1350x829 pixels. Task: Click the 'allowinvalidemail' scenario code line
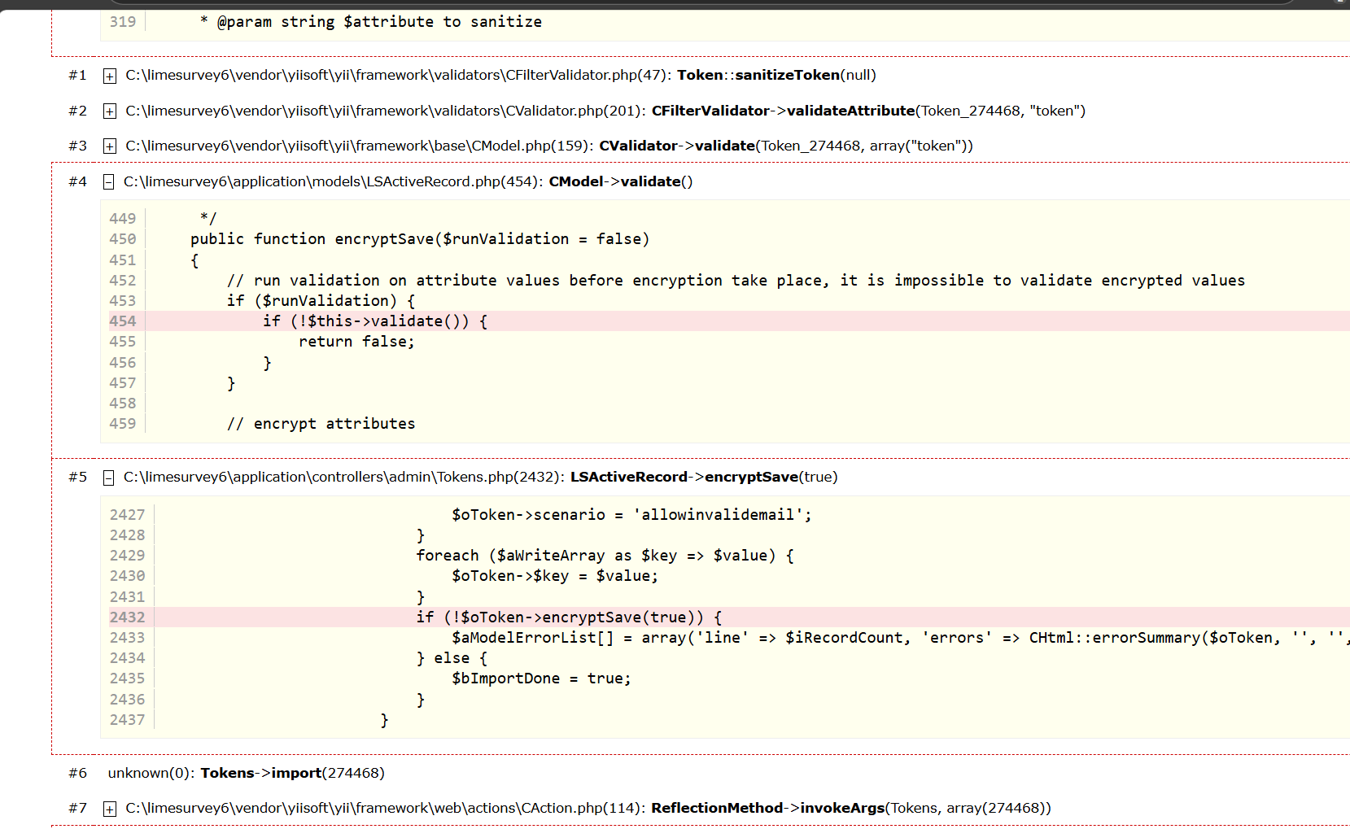click(x=631, y=515)
